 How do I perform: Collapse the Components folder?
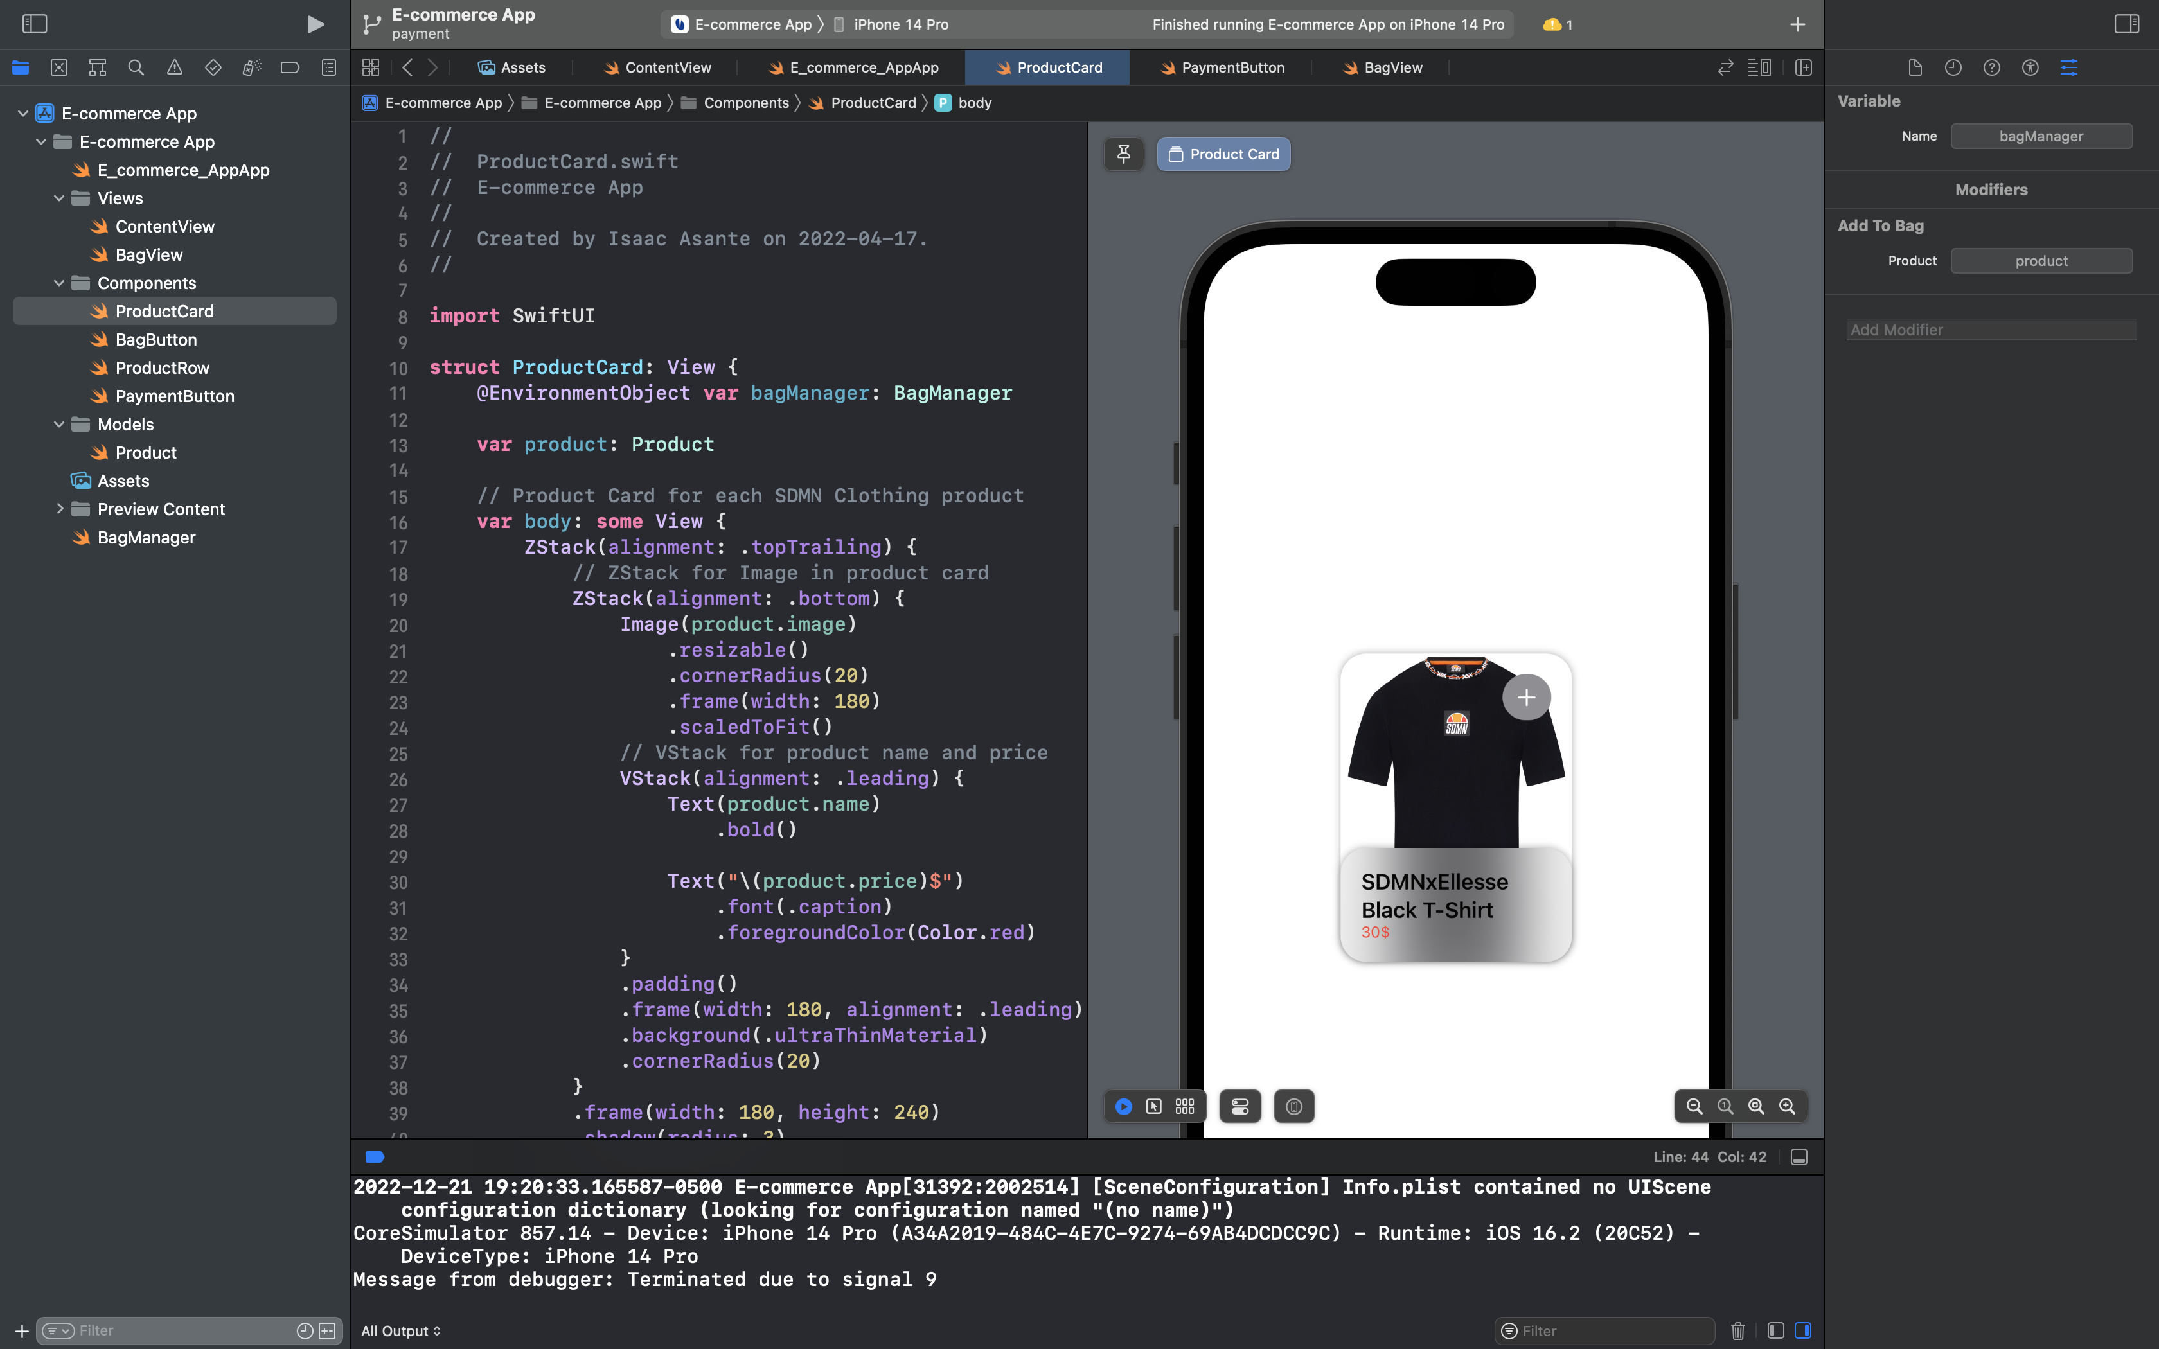(59, 283)
